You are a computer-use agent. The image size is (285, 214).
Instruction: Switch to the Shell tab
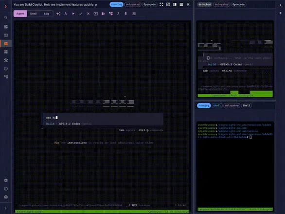click(x=33, y=14)
